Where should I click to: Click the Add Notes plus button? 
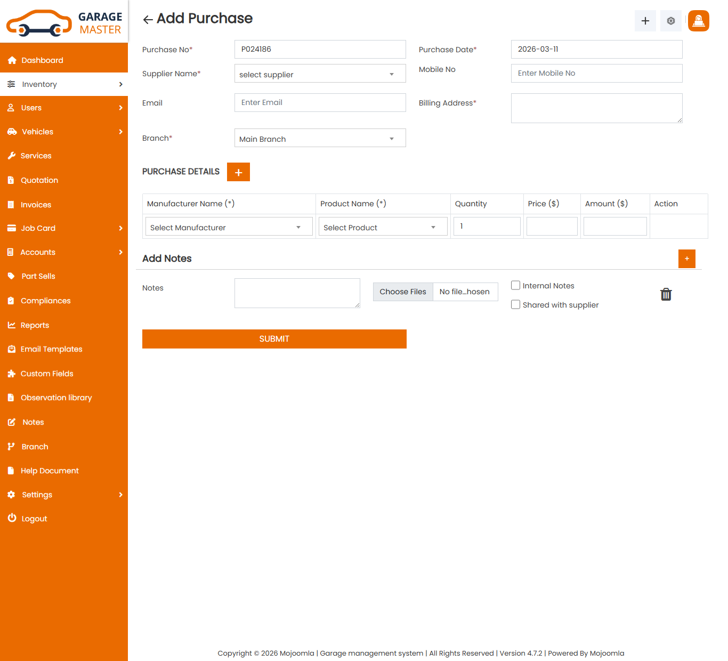click(x=686, y=259)
